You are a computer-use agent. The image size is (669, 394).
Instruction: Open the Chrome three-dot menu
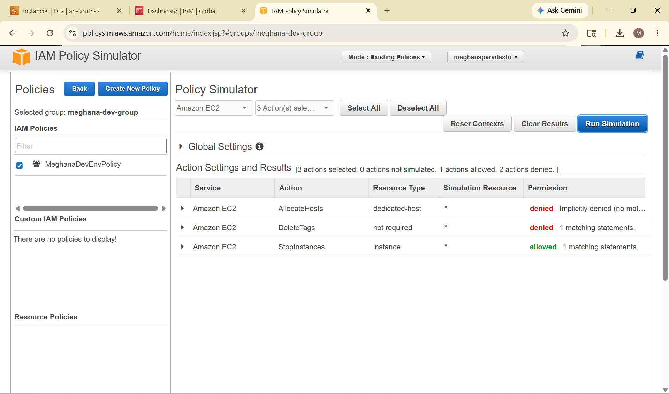click(x=657, y=33)
